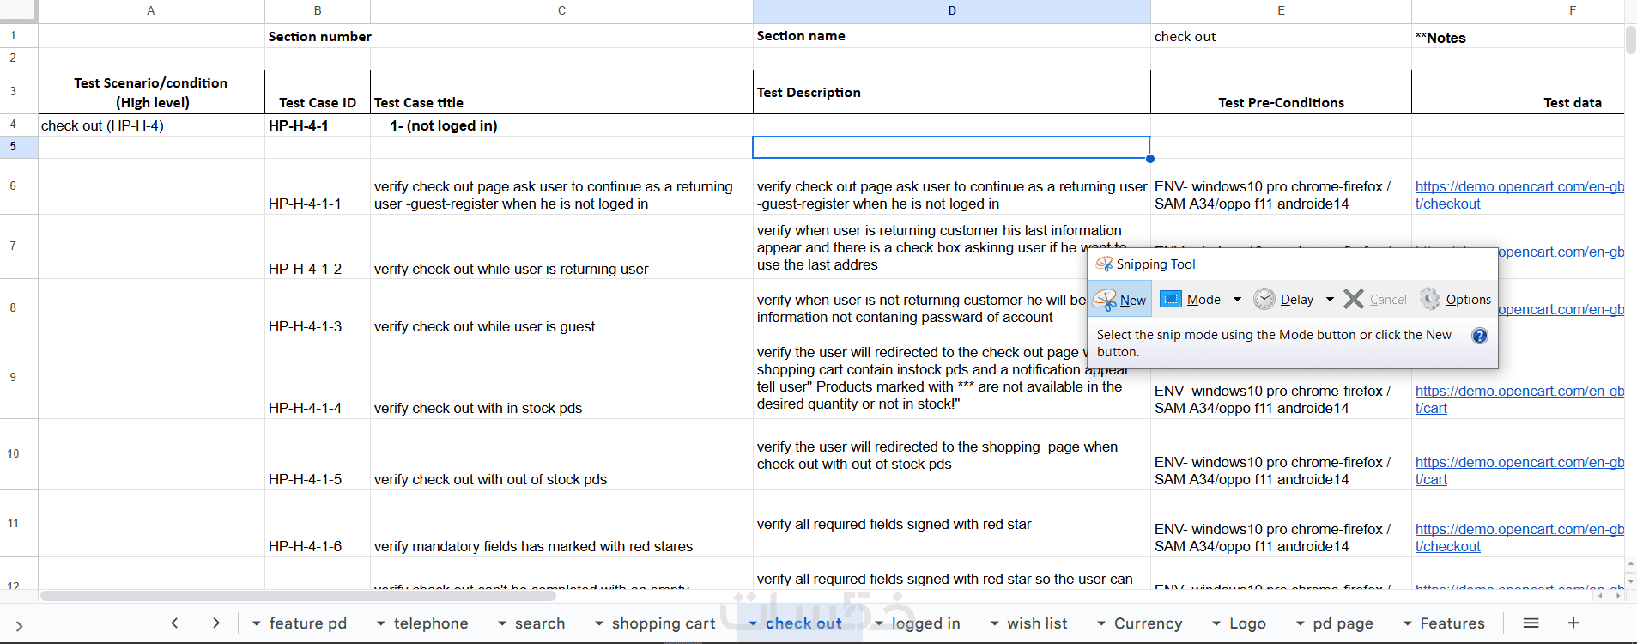Select column E header
Viewport: 1637px width, 644px height.
[x=1281, y=11]
